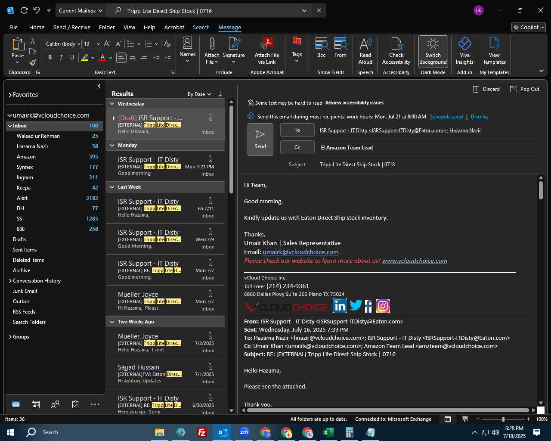Switch to the Send / Receive tab

[72, 27]
